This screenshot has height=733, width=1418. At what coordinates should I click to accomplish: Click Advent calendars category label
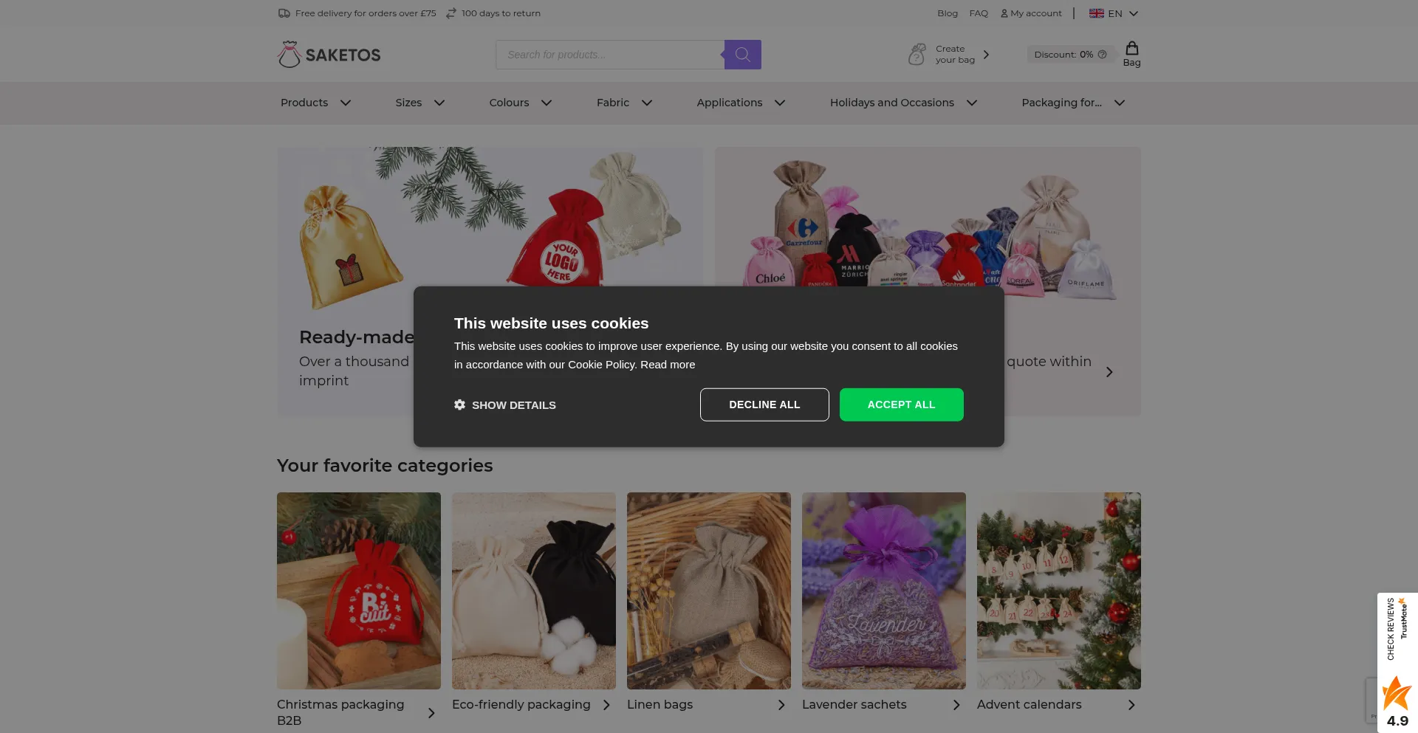coord(1030,705)
